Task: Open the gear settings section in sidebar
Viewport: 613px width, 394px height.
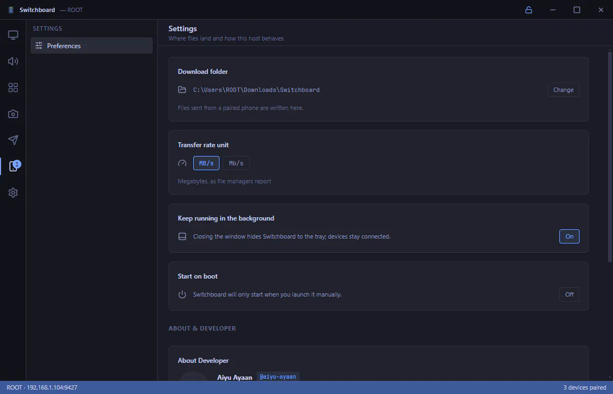Action: [x=13, y=192]
